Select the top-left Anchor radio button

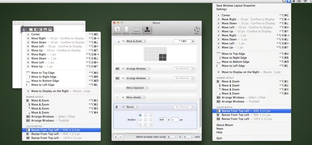pos(140,115)
